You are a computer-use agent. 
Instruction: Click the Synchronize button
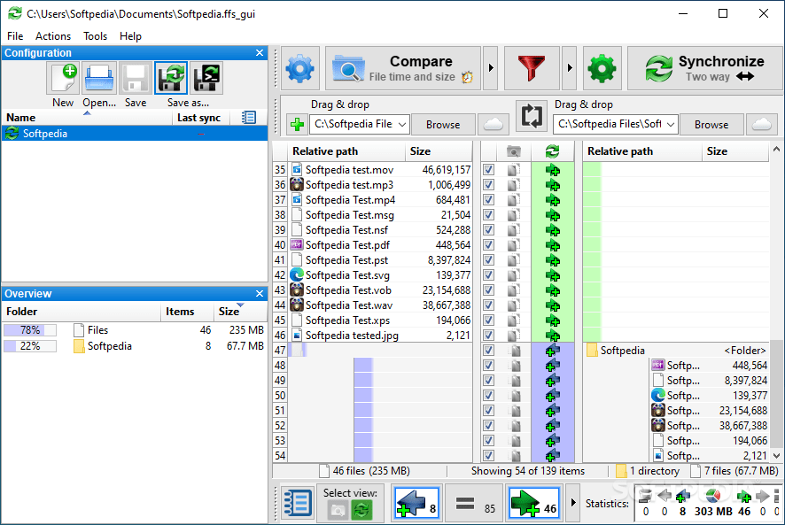coord(705,68)
